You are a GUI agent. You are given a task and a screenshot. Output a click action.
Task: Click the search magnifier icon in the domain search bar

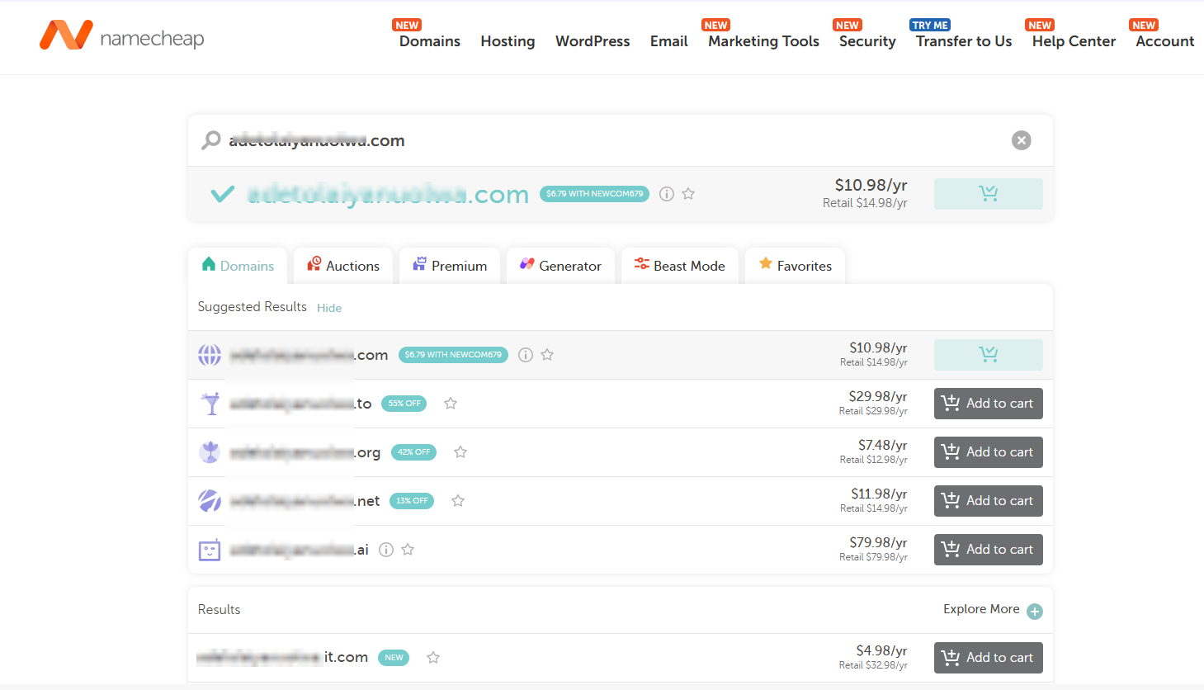[210, 140]
